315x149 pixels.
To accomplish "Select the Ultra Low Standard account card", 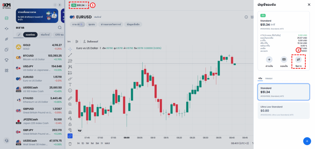I will [283, 110].
